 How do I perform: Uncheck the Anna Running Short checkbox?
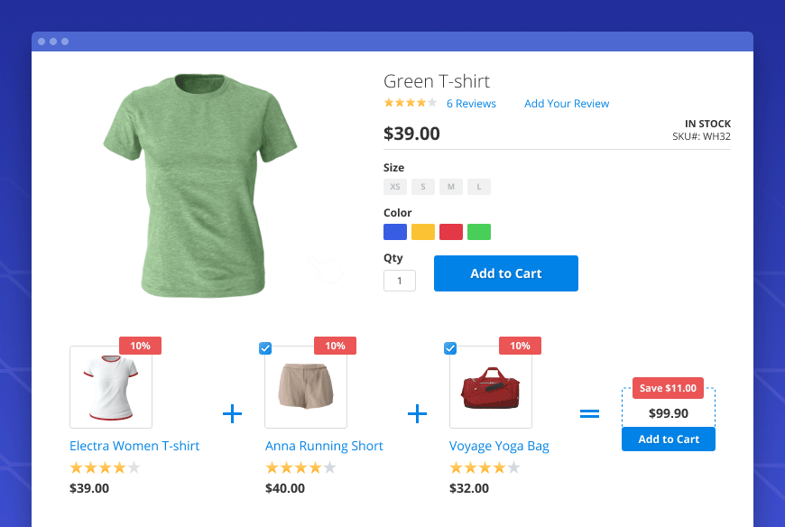click(265, 348)
